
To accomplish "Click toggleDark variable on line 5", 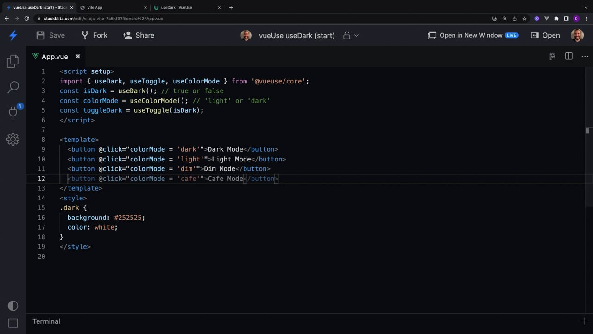I will point(103,110).
